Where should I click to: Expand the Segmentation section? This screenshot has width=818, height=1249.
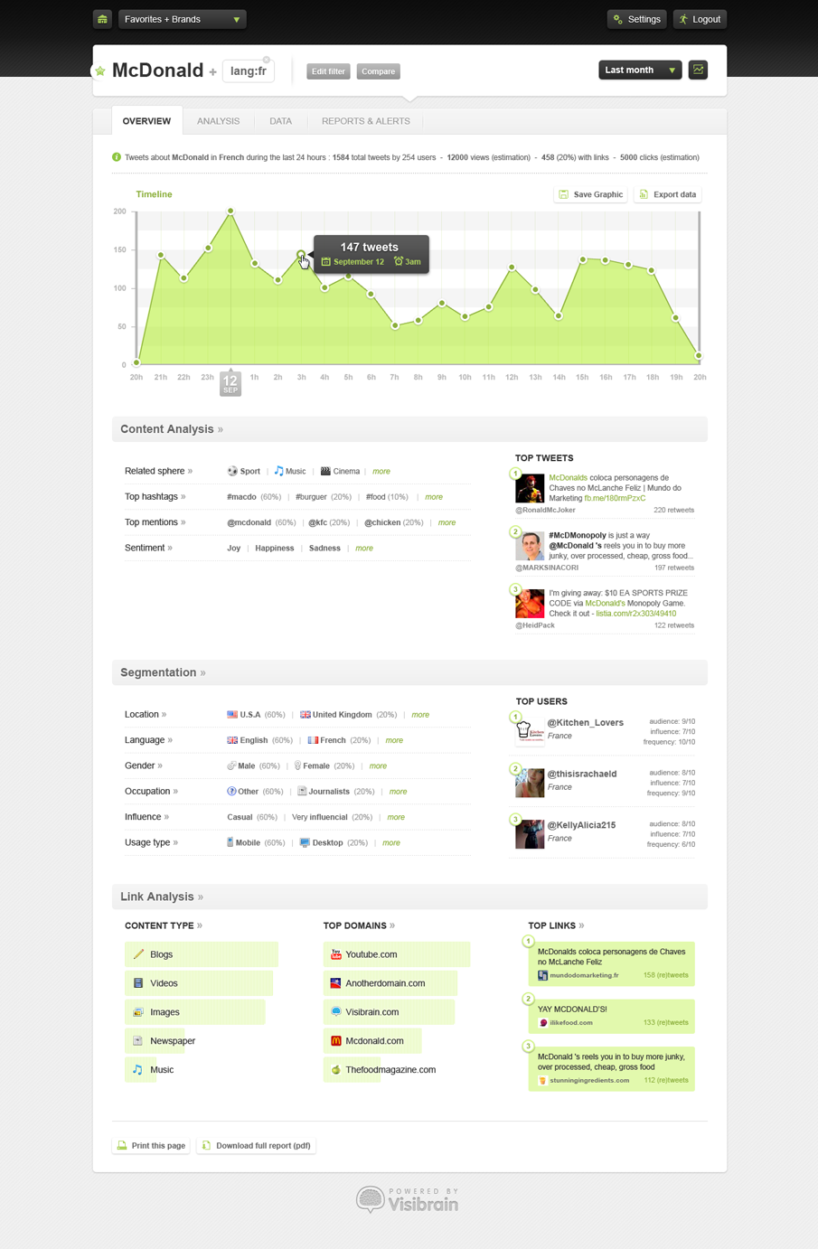[163, 672]
